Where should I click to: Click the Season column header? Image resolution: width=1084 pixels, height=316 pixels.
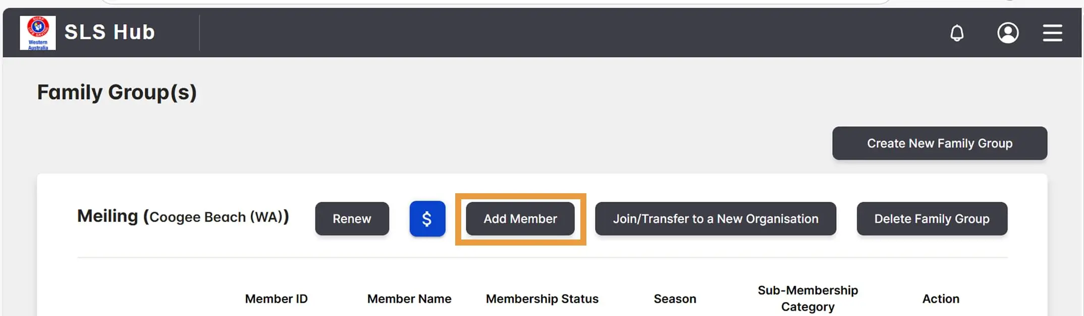click(675, 299)
